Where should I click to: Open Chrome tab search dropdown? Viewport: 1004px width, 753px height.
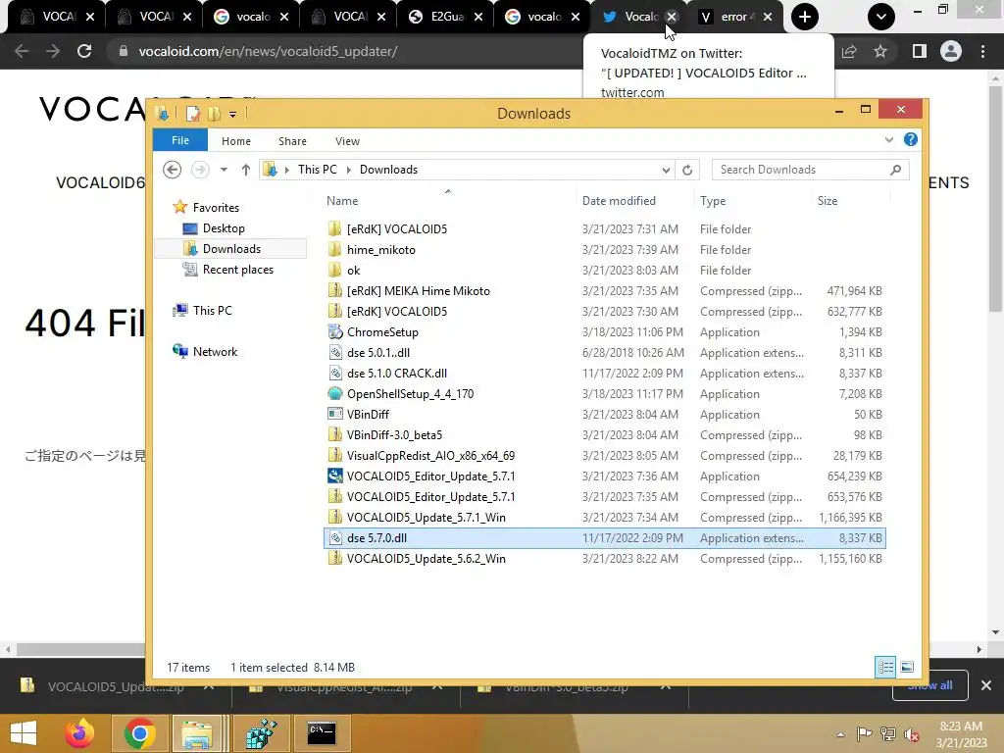(881, 17)
